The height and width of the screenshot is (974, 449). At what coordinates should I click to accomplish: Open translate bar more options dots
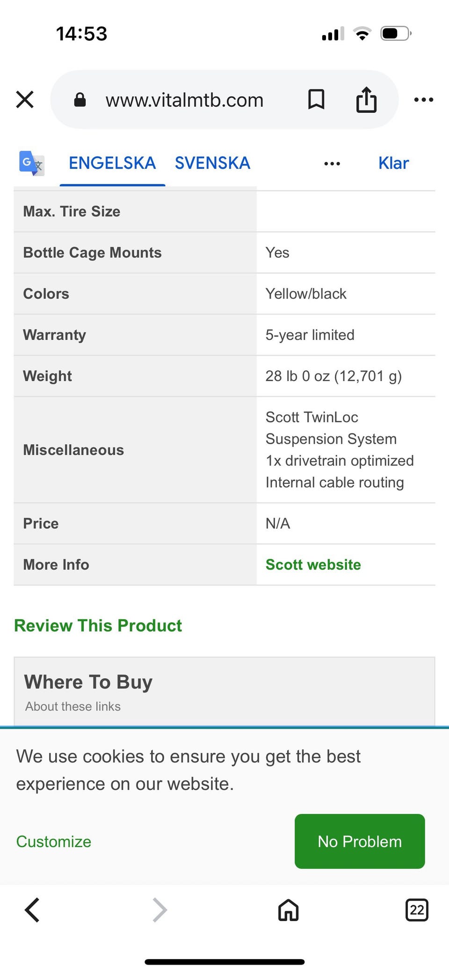coord(332,164)
